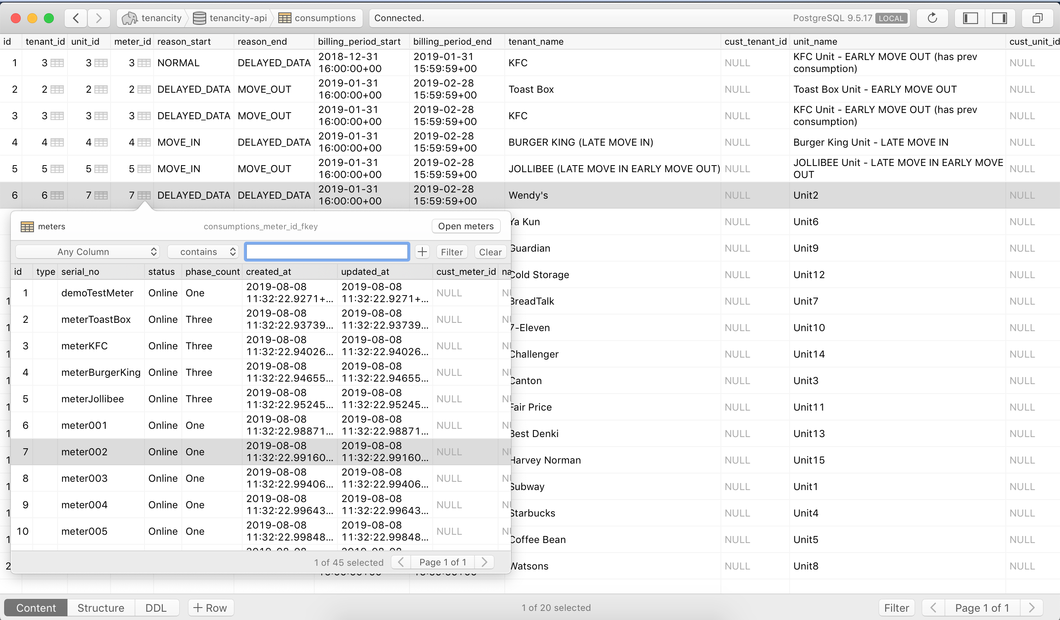Click plus icon to add filter condition
The width and height of the screenshot is (1060, 620).
[x=422, y=252]
